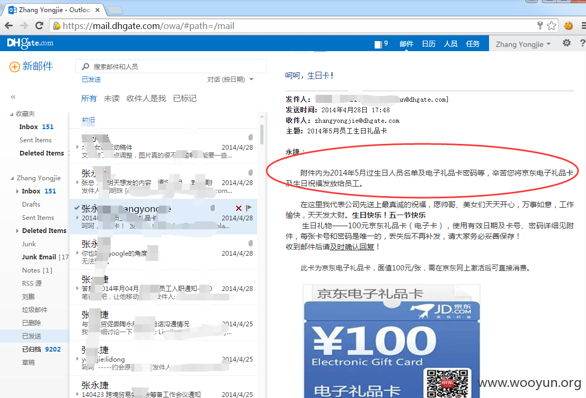Click the orange plus new mail icon
Image resolution: width=586 pixels, height=398 pixels.
(x=15, y=67)
